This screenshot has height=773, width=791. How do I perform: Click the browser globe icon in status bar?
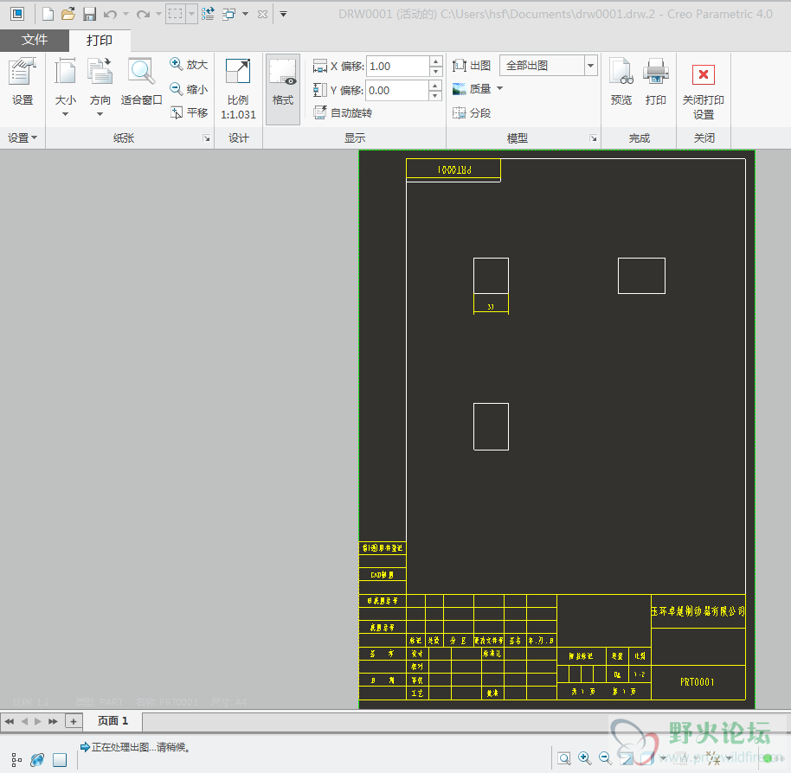click(37, 759)
